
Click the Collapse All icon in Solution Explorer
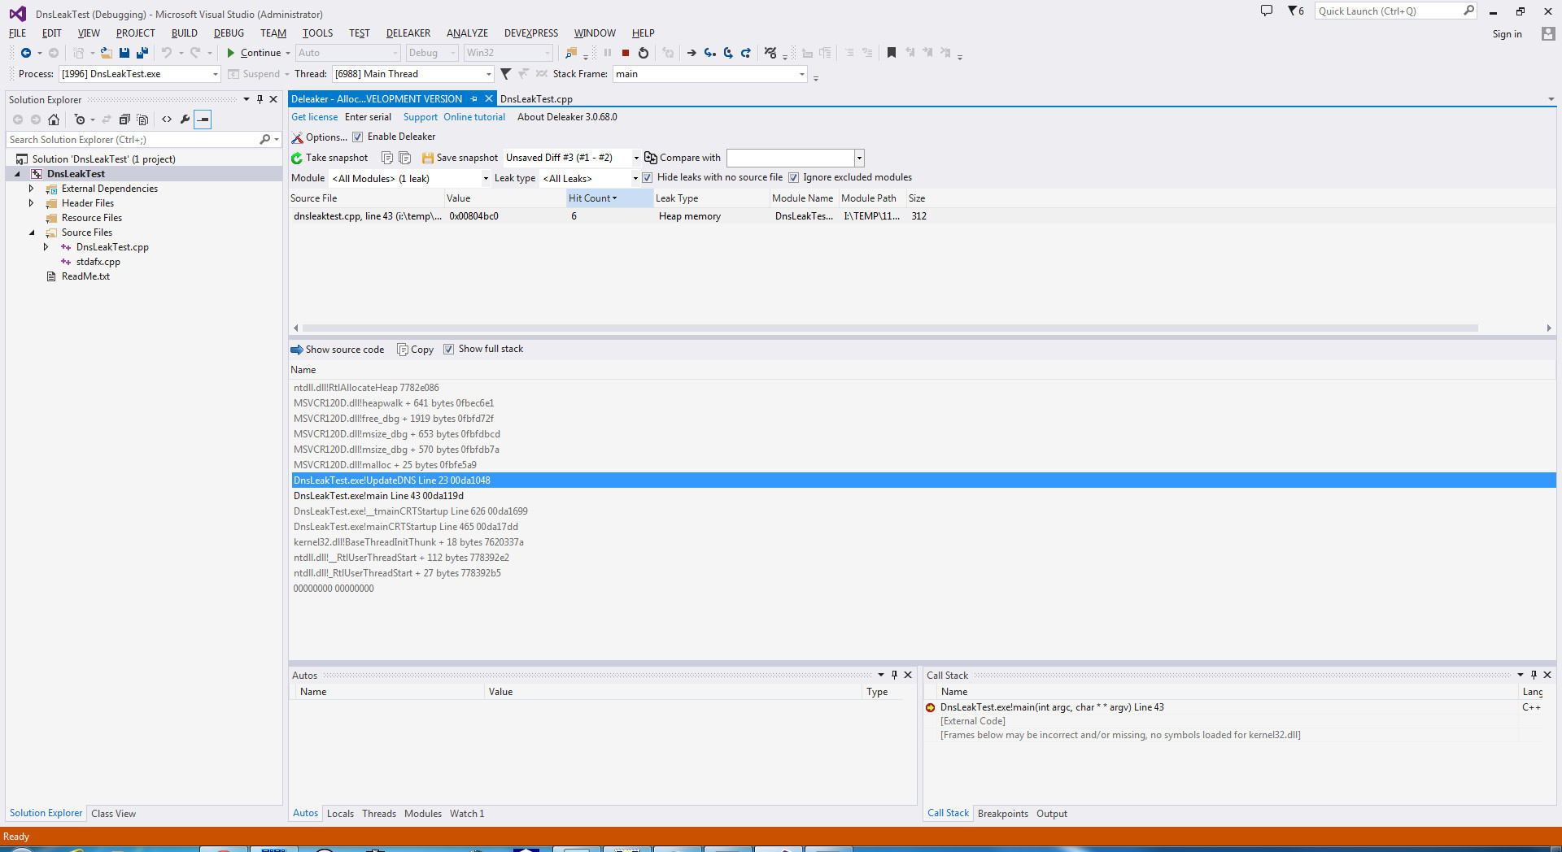(x=124, y=120)
